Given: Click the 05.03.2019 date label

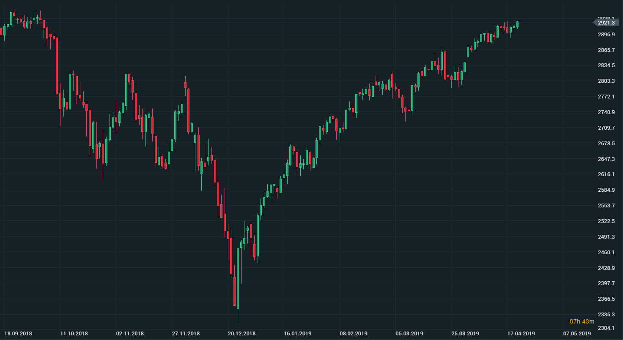Looking at the screenshot, I should (x=409, y=334).
